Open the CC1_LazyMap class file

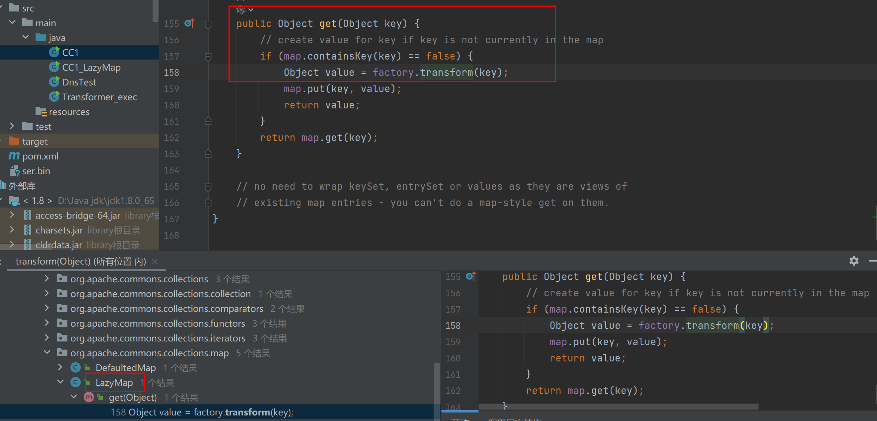pos(91,67)
